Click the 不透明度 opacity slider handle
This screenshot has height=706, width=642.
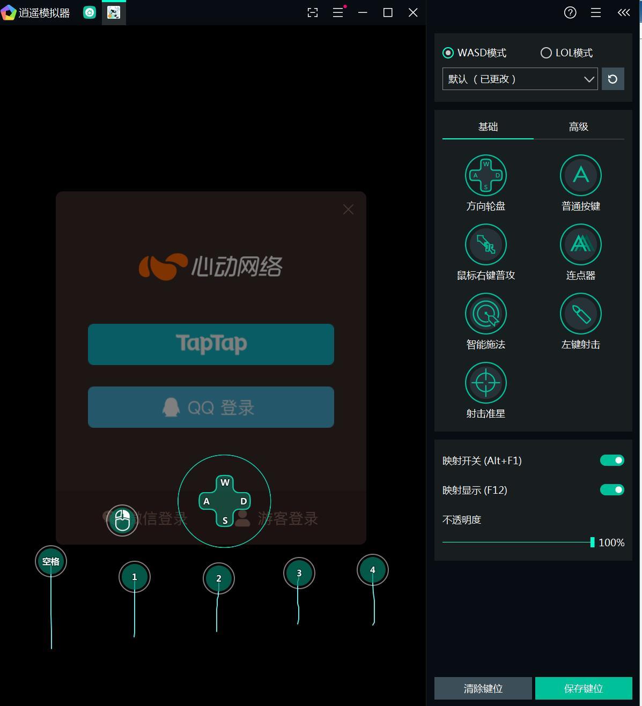coord(592,542)
